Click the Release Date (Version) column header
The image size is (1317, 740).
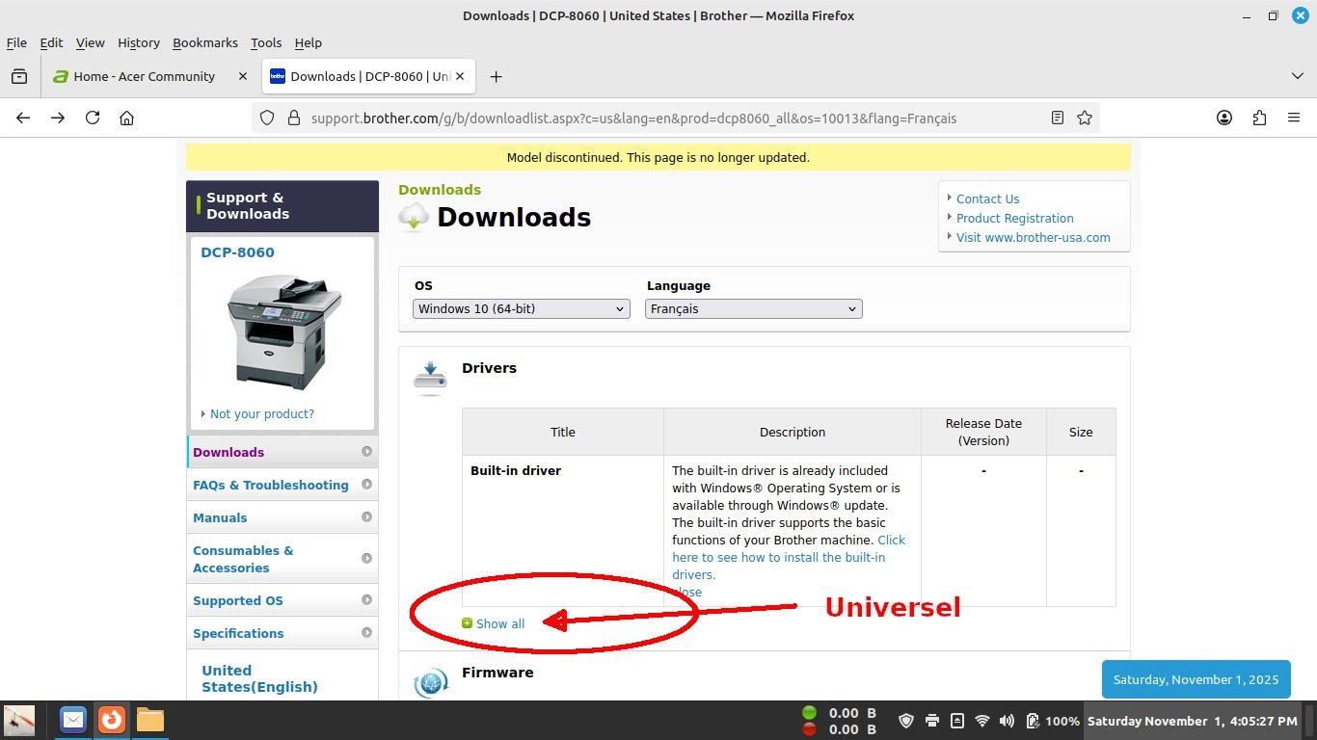[983, 432]
